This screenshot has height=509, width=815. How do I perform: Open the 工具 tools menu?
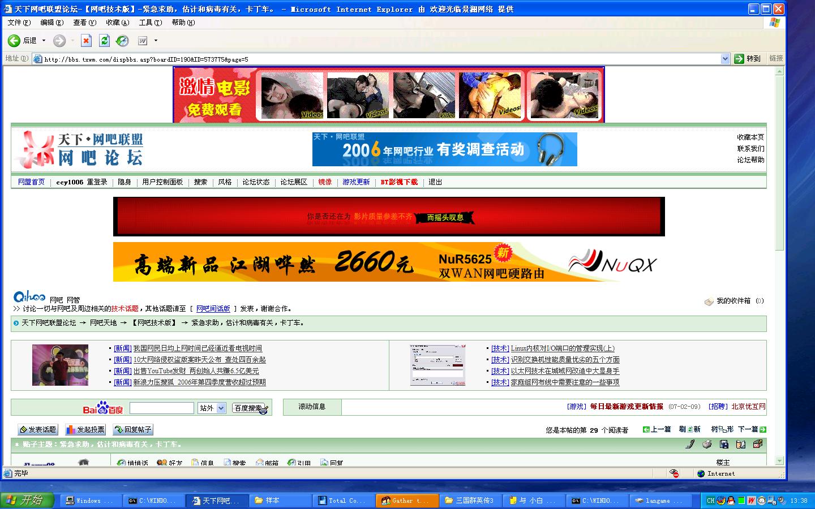pos(151,23)
